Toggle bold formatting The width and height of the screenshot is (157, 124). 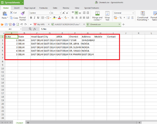tap(31, 18)
